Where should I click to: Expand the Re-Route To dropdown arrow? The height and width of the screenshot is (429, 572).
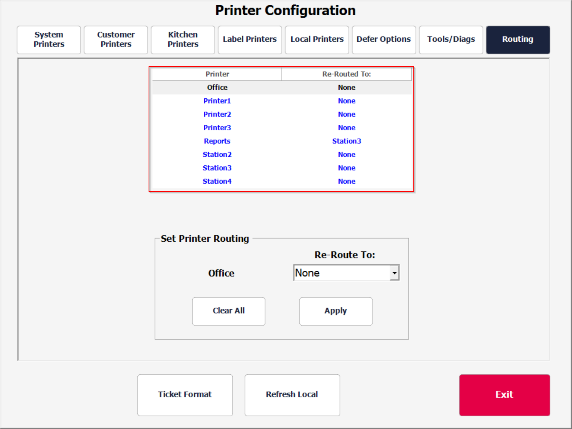point(394,273)
